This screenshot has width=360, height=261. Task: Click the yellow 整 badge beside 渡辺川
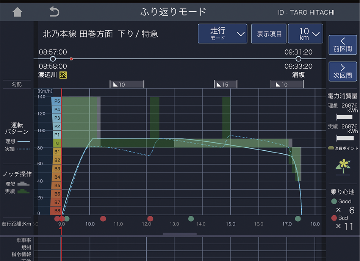[x=63, y=75]
